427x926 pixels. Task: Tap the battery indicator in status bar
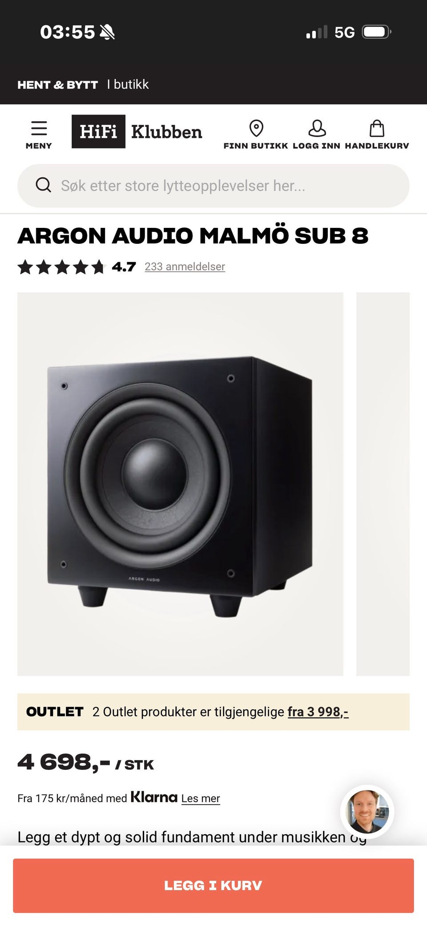[376, 32]
